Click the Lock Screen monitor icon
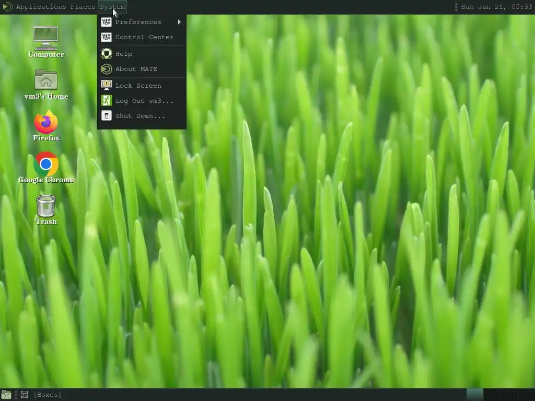The height and width of the screenshot is (401, 535). [x=107, y=86]
